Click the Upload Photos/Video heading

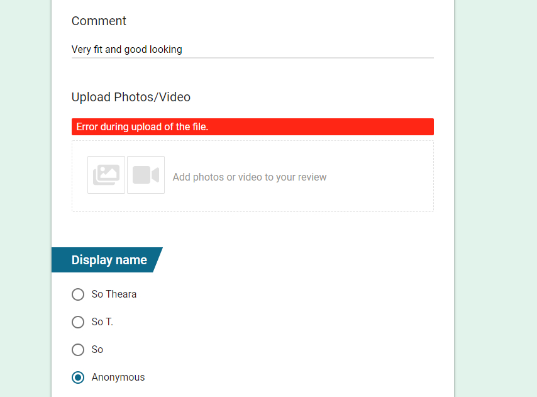[131, 97]
